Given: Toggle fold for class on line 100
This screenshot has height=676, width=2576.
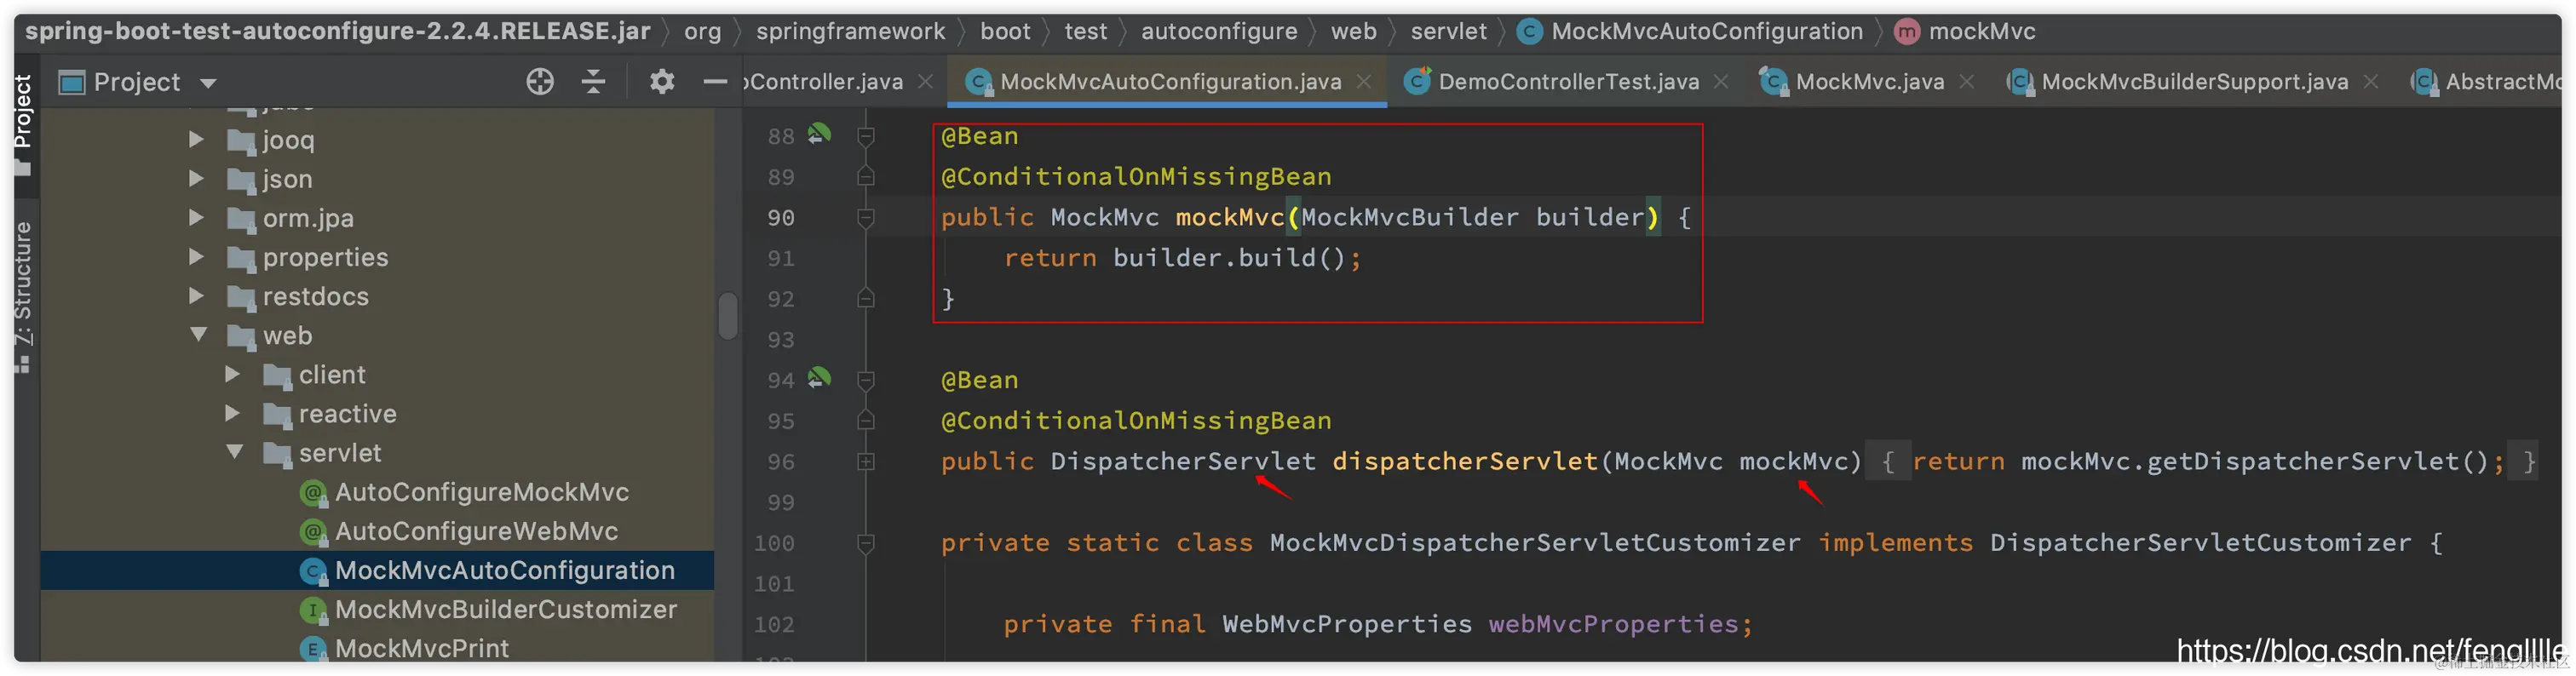Looking at the screenshot, I should coord(866,543).
